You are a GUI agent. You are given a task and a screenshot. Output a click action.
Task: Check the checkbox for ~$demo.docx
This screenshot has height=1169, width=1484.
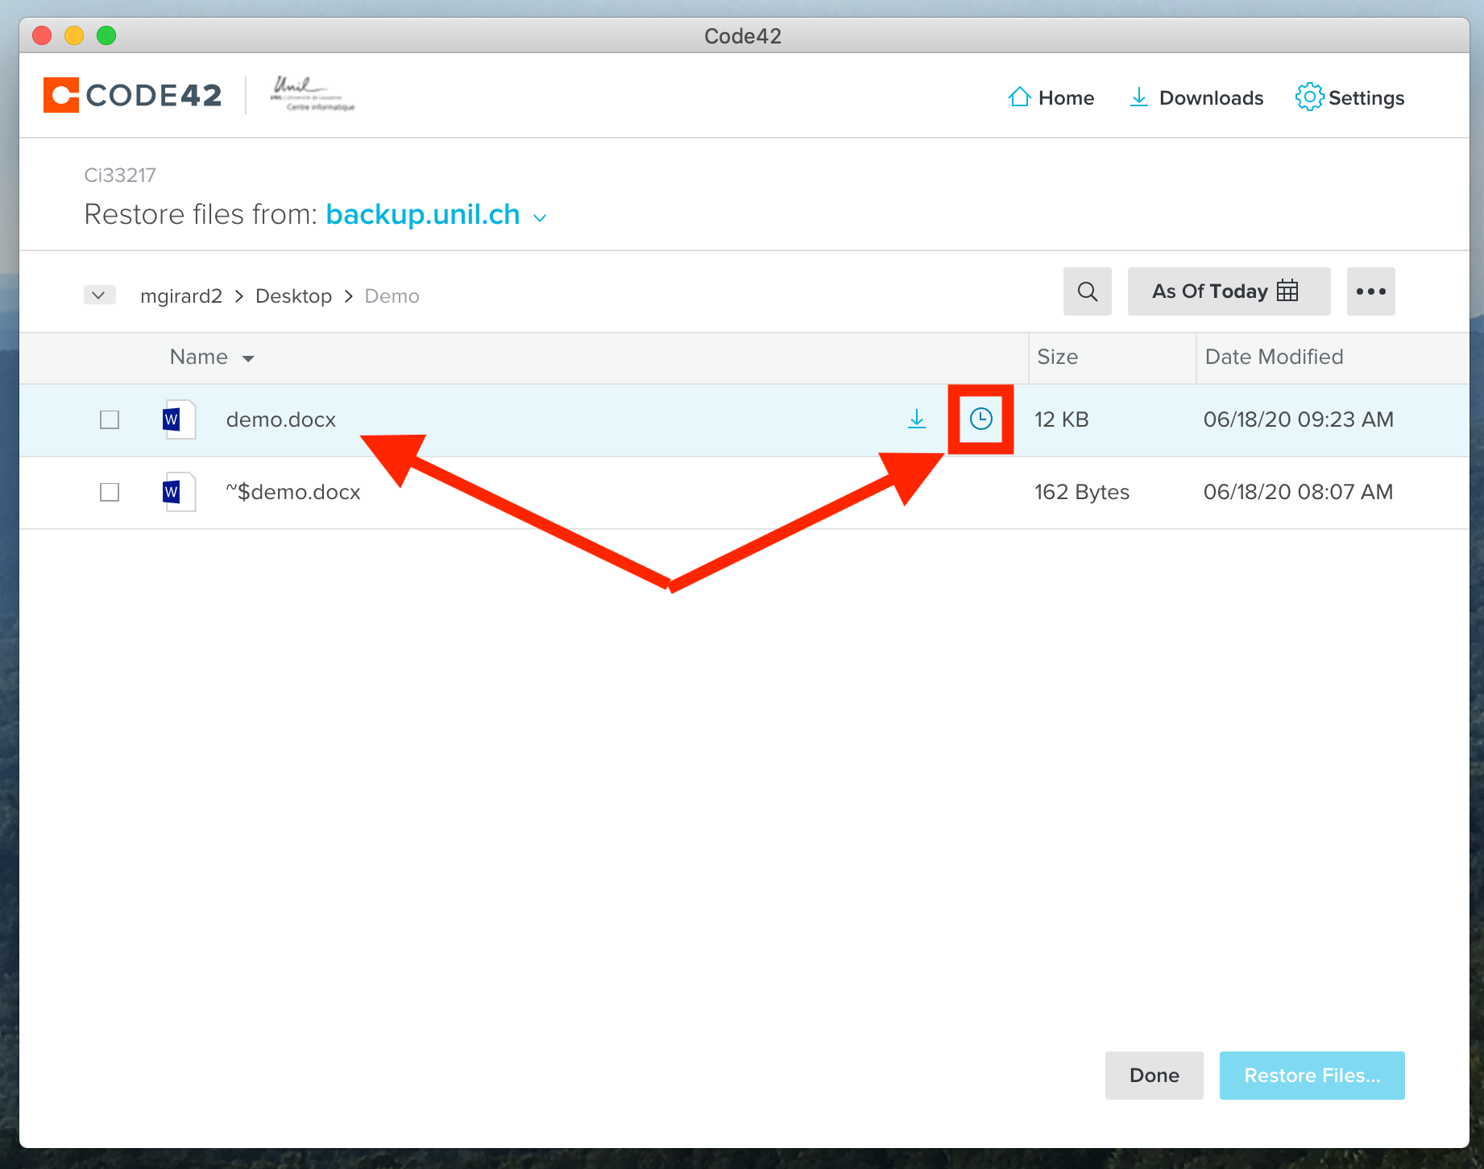(x=110, y=492)
